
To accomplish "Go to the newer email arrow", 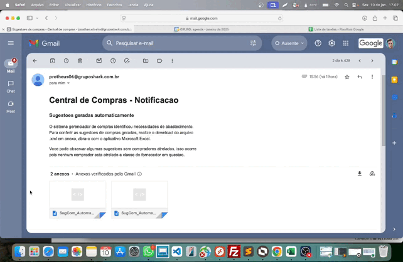I will (360, 61).
